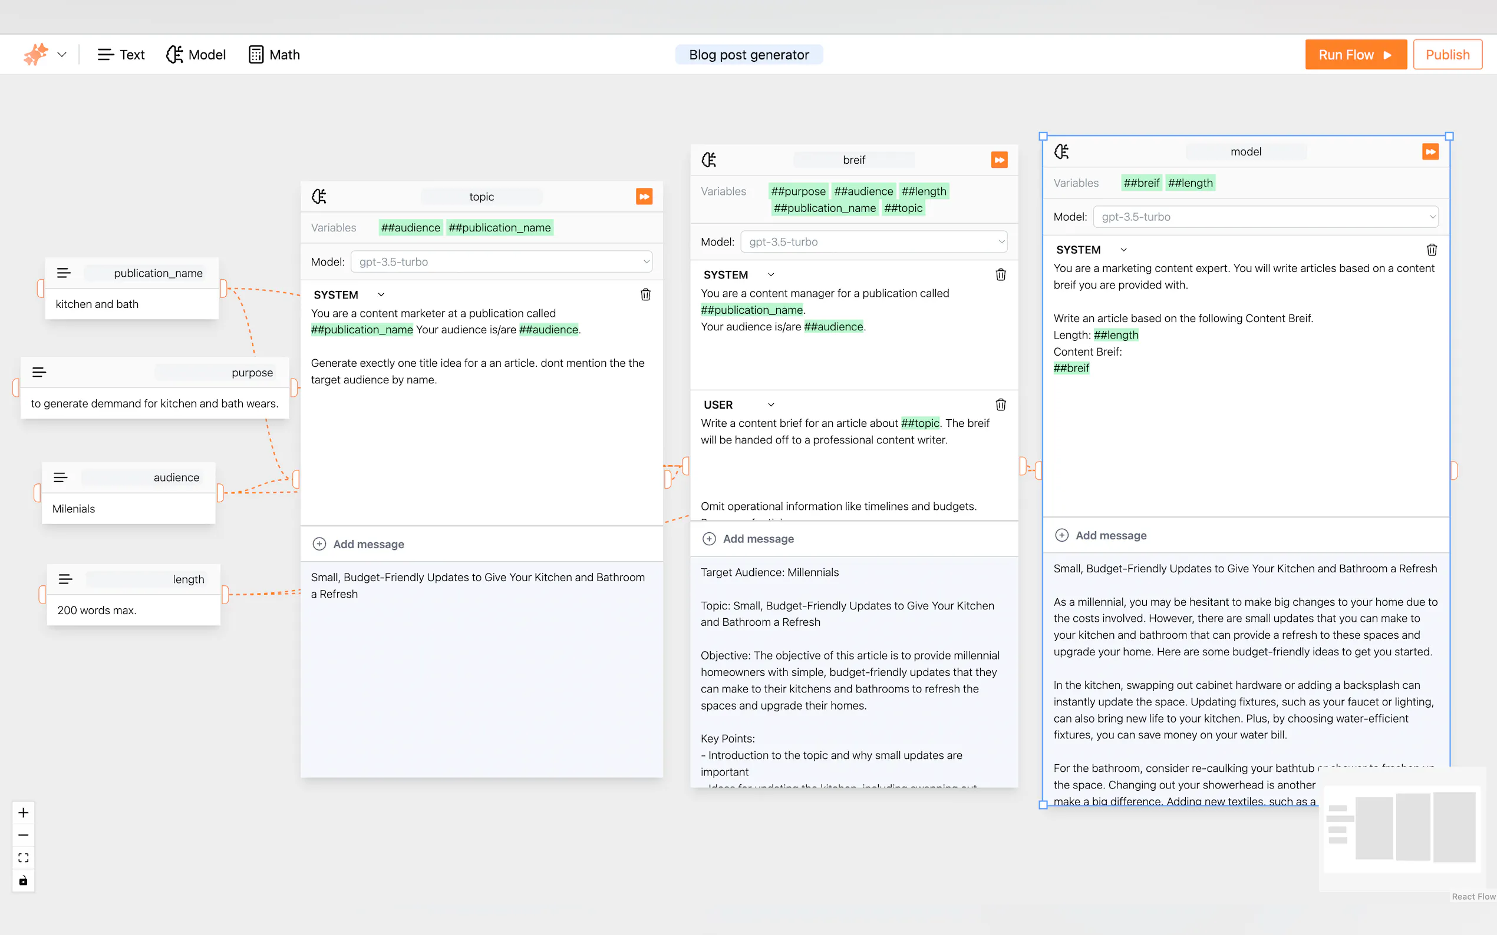This screenshot has height=935, width=1497.
Task: Delete the USER message in breif node
Action: coord(1000,404)
